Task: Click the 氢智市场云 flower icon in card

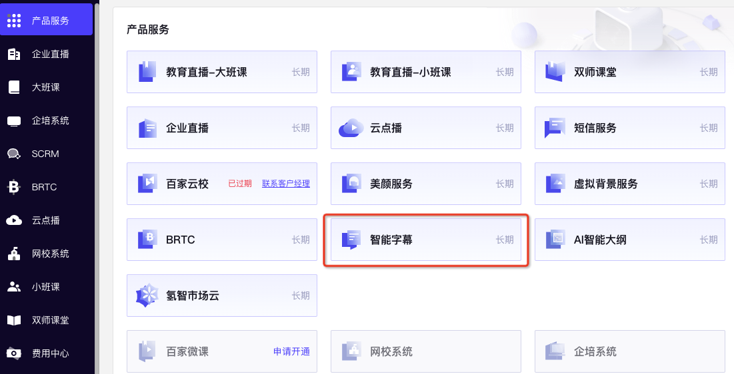Action: 147,295
